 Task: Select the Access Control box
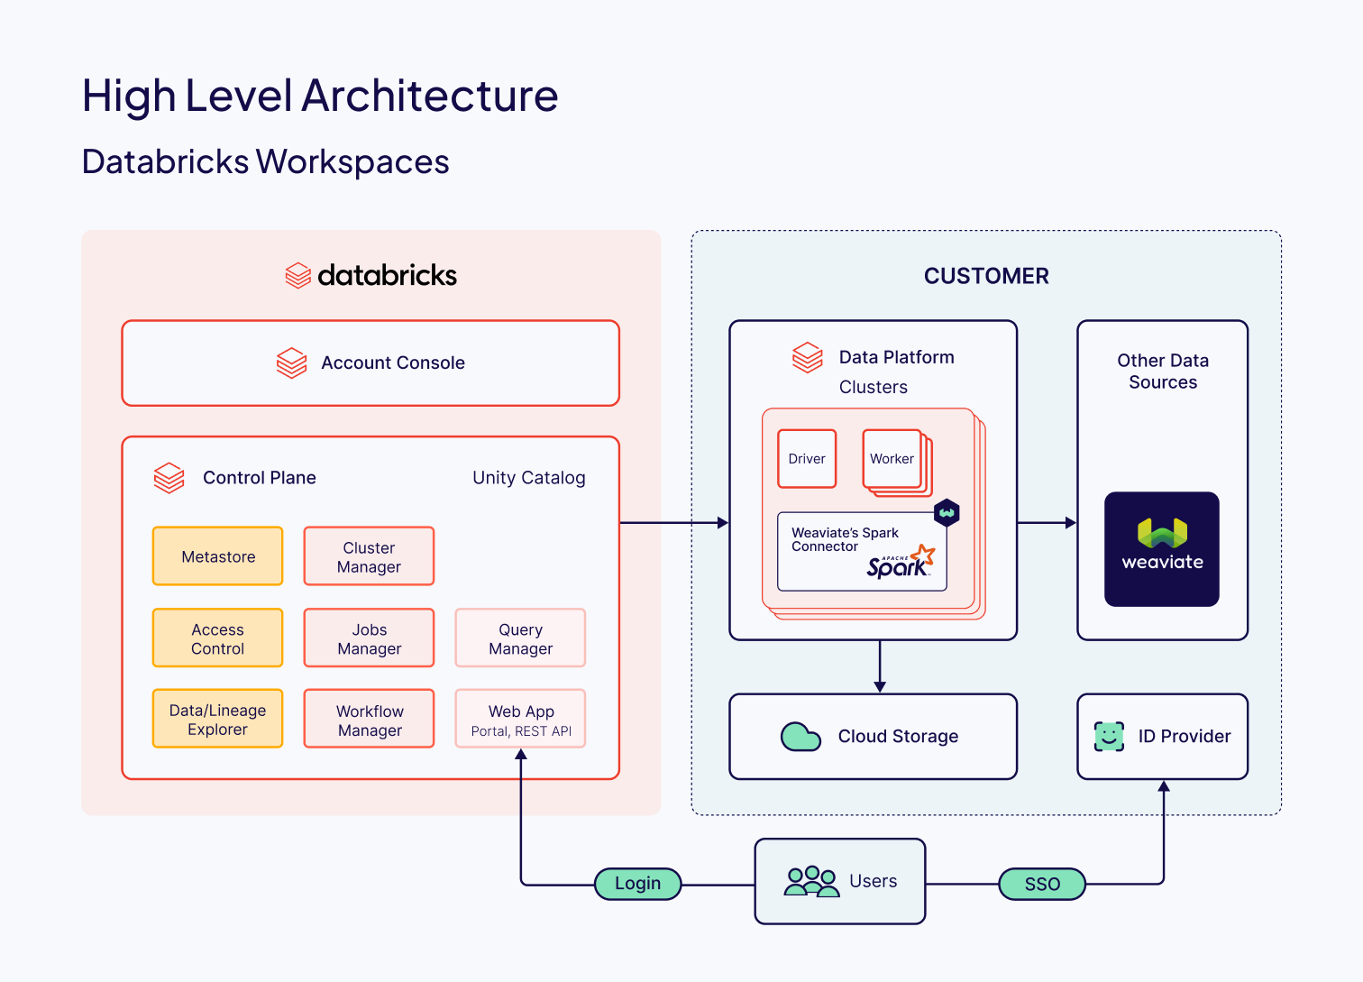218,638
